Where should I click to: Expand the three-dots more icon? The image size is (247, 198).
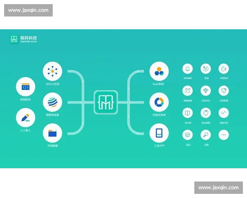coord(224,135)
